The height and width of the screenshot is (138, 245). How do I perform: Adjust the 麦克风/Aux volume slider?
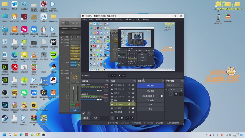pos(90,90)
